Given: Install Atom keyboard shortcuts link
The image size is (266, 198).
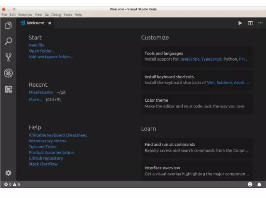Looking at the screenshot, I should (x=239, y=83).
